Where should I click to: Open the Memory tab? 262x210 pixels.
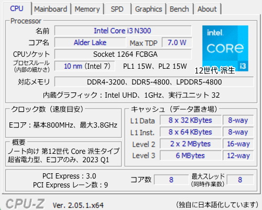[87, 9]
